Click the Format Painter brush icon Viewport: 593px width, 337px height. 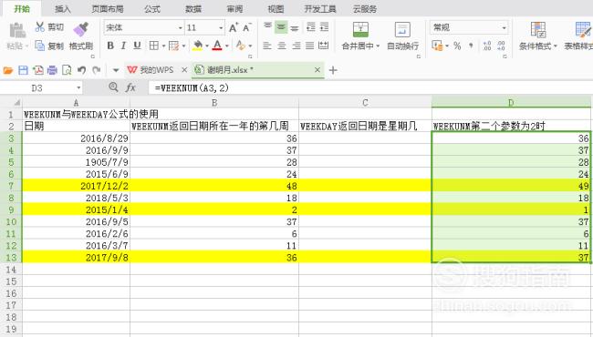(81, 29)
